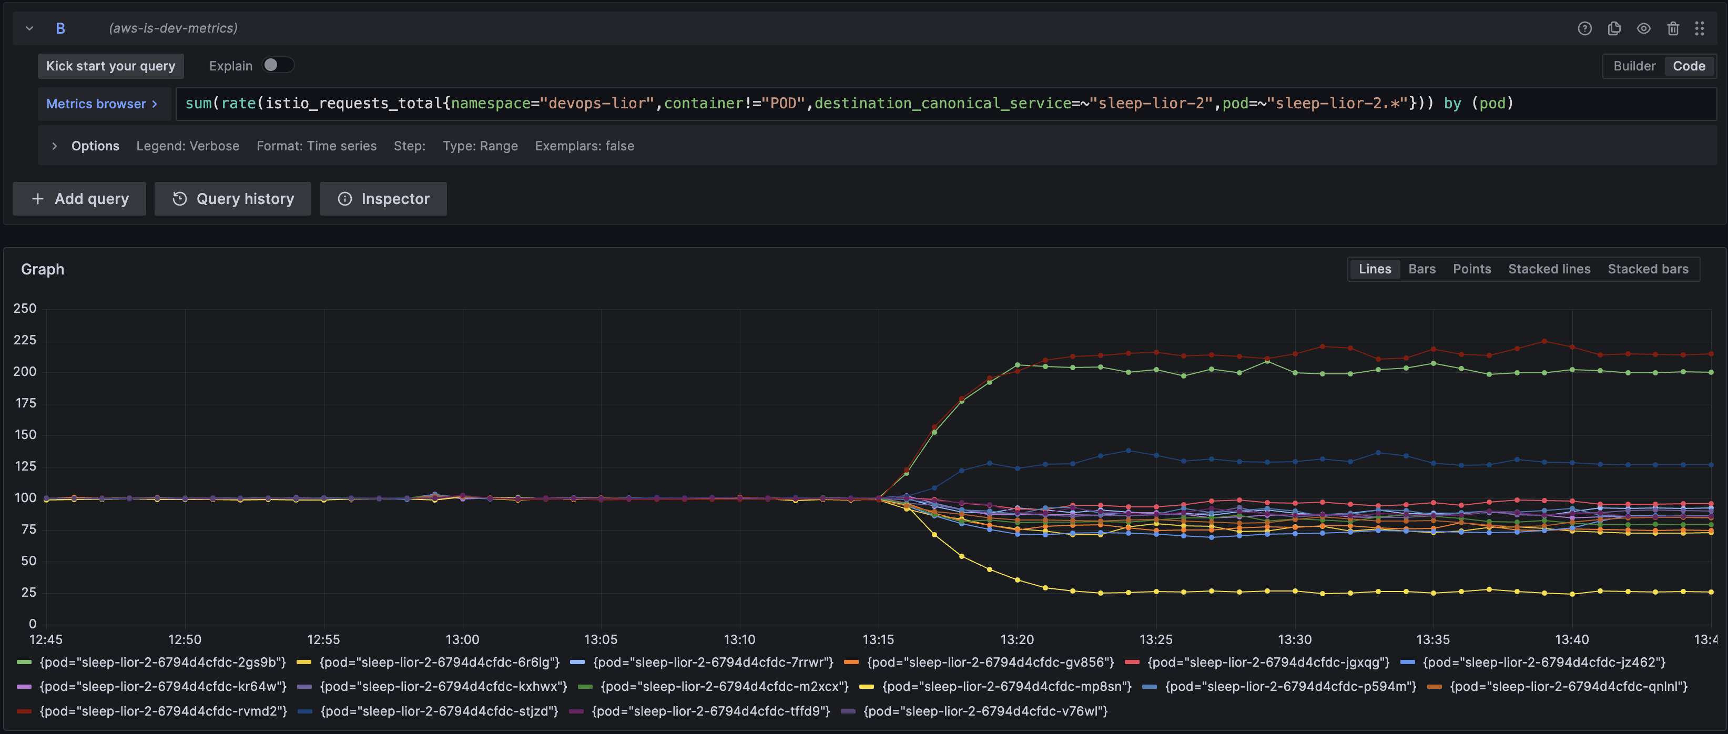The height and width of the screenshot is (734, 1728).
Task: Click the Exemplars: false option text
Action: pos(584,146)
